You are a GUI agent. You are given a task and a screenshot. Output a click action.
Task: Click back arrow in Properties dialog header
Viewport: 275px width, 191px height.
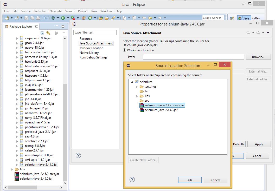click(x=248, y=33)
